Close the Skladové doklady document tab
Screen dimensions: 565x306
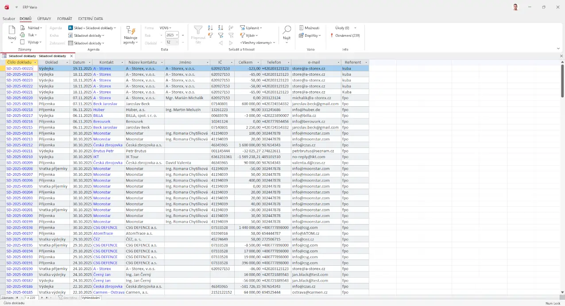pyautogui.click(x=71, y=56)
